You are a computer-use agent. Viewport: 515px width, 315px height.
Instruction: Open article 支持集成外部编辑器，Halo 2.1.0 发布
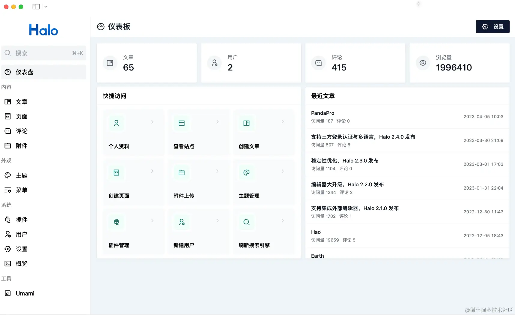[x=355, y=208]
